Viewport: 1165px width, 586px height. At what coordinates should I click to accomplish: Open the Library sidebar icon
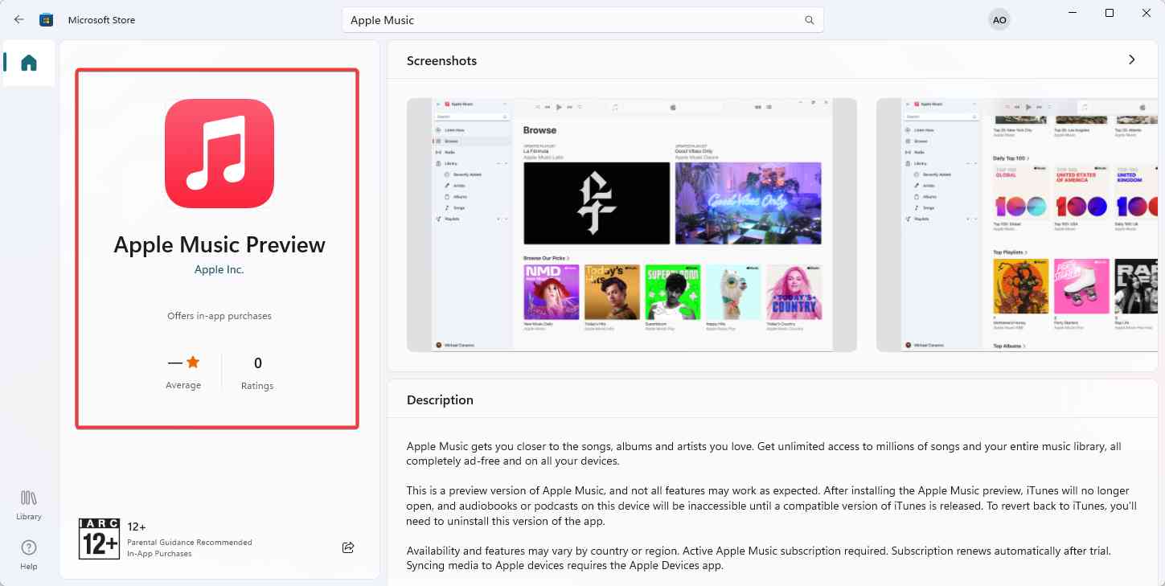(x=29, y=505)
